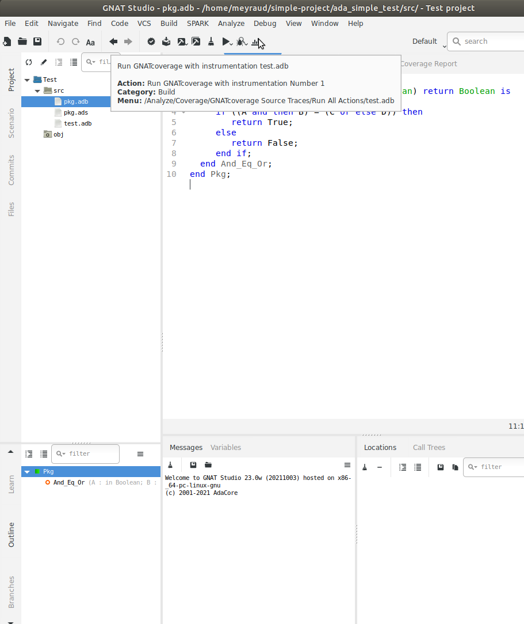Click the Build All toolbar icon
Screen dimensions: 524x624
(166, 41)
